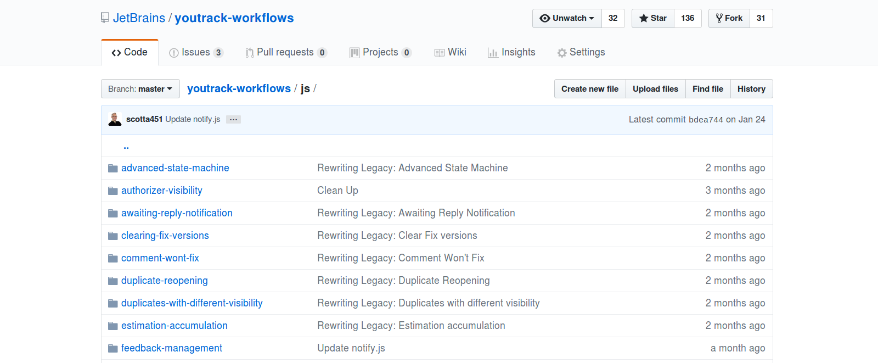Open the Wiki tab
Viewport: 878px width, 363px height.
coord(450,52)
